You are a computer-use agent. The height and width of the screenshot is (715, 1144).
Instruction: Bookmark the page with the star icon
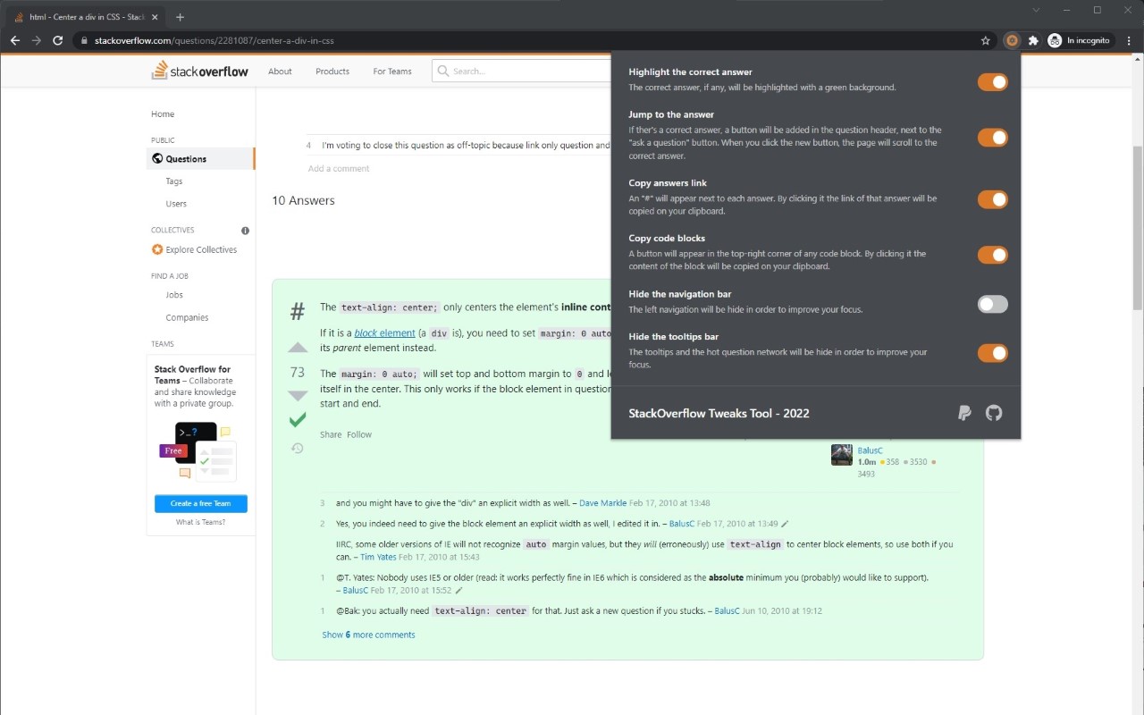tap(984, 40)
